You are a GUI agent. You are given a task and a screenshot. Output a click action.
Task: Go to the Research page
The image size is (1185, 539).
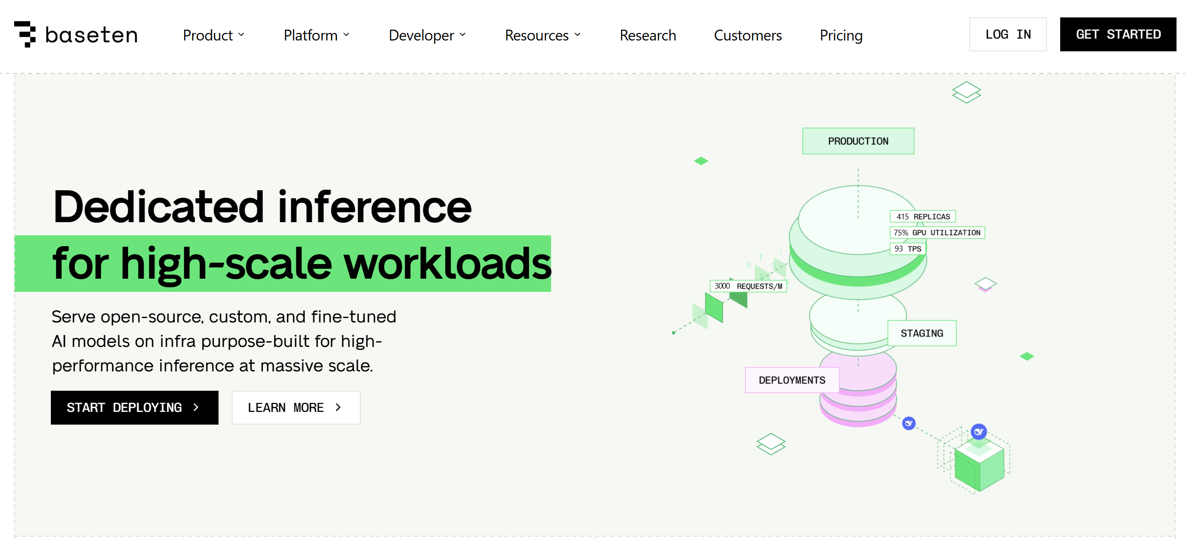(x=648, y=35)
